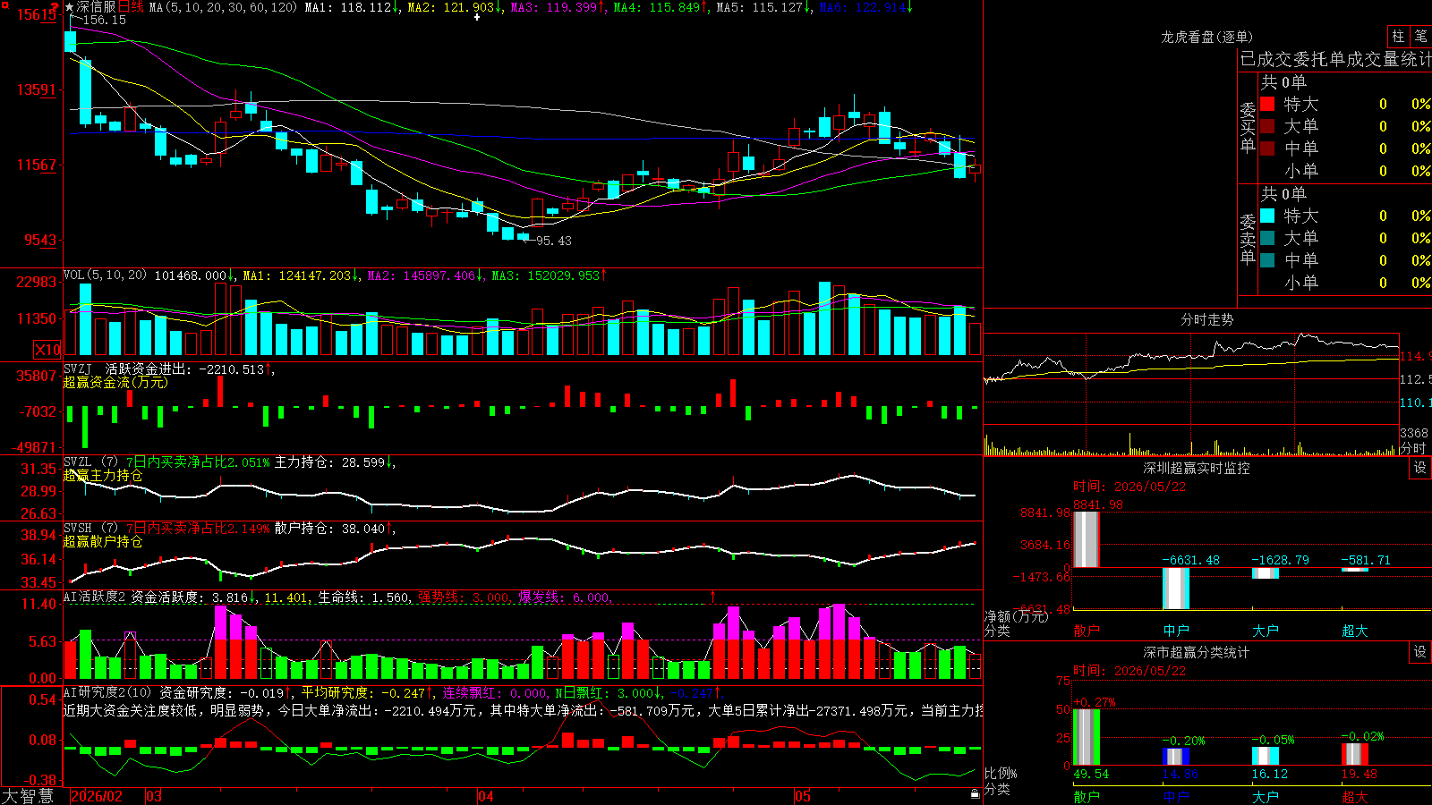Open 设 settings for 深市超赢分类统计
The width and height of the screenshot is (1432, 805).
pos(1420,652)
